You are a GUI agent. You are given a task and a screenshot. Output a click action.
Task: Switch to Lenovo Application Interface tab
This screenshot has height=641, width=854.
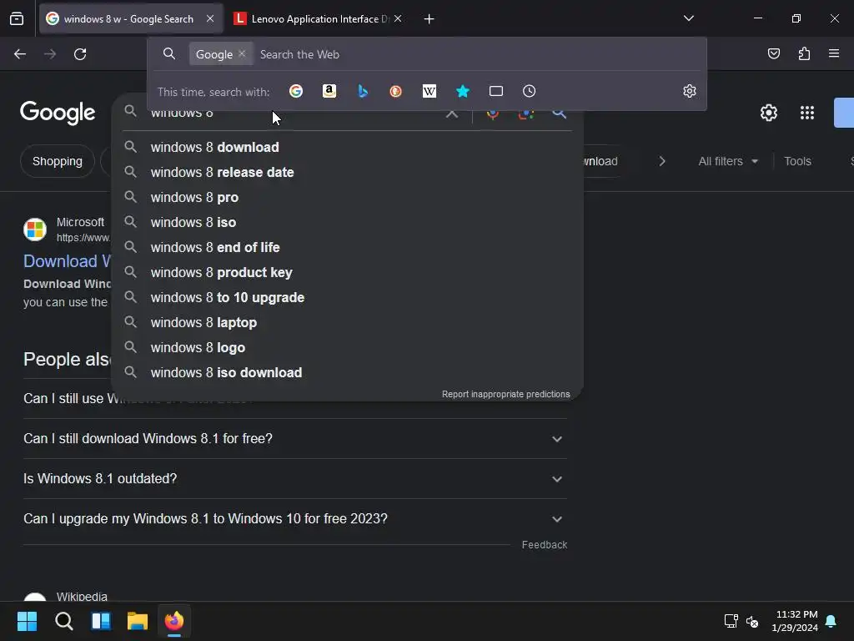point(319,19)
